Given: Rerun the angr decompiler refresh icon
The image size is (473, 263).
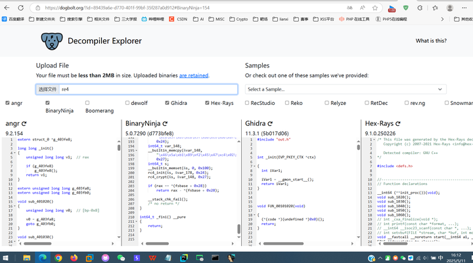Looking at the screenshot, I should tap(24, 123).
